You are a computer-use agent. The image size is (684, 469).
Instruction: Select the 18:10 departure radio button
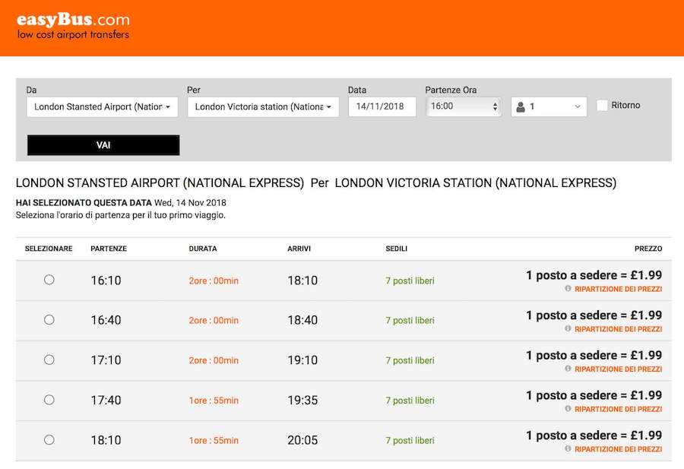pos(49,440)
